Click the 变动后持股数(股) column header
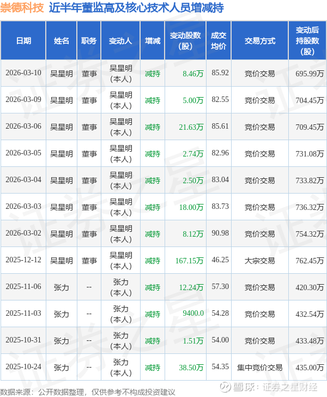The width and height of the screenshot is (327, 397). 307,41
